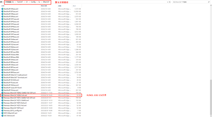Open the address bar history dropdown

coord(168,2)
